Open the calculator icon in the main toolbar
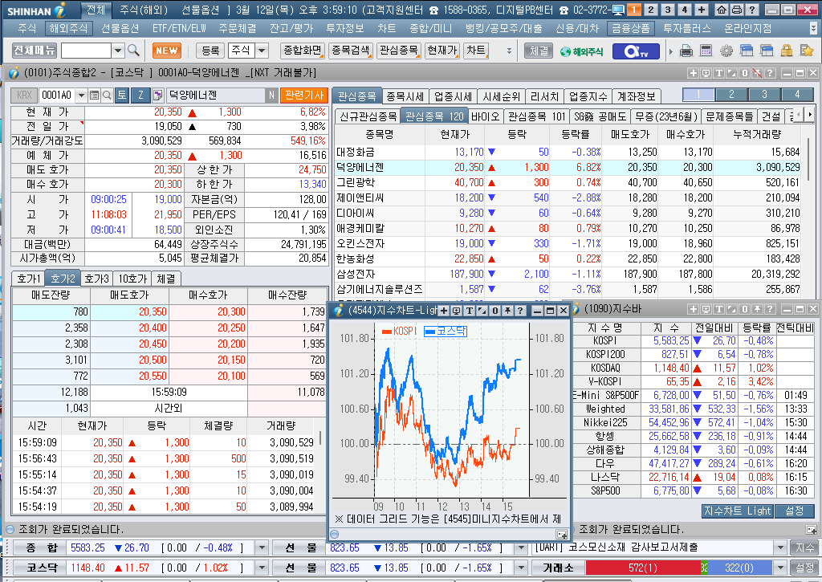 pyautogui.click(x=706, y=51)
